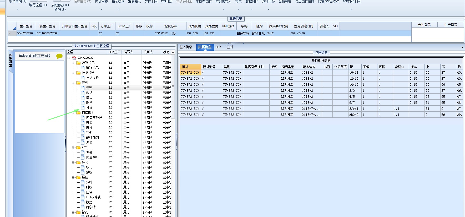The image size is (465, 217).
Task: Click the 钻孔 folder icon
Action: click(x=78, y=212)
